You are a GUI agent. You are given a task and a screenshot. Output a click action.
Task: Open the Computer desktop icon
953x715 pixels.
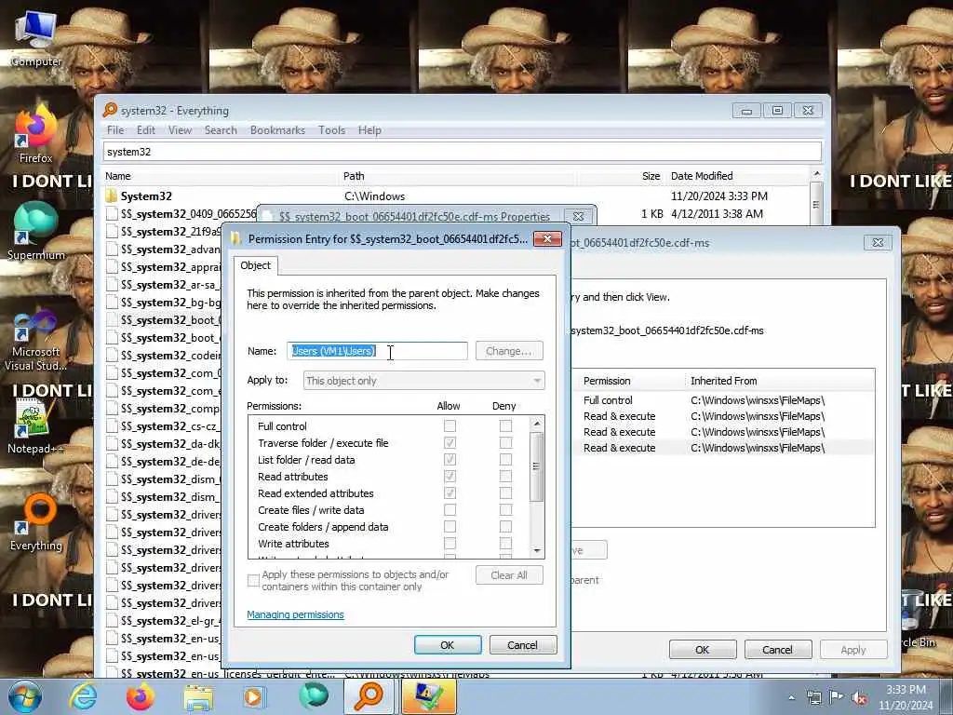35,37
